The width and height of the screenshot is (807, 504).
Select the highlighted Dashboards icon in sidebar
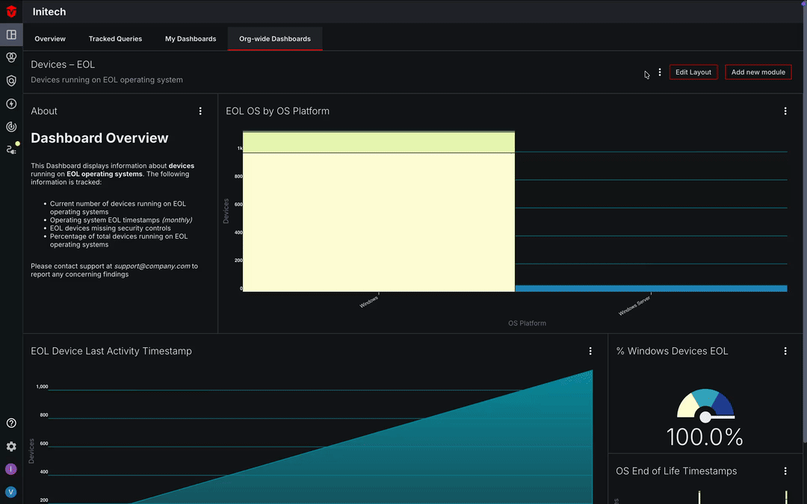[x=10, y=34]
